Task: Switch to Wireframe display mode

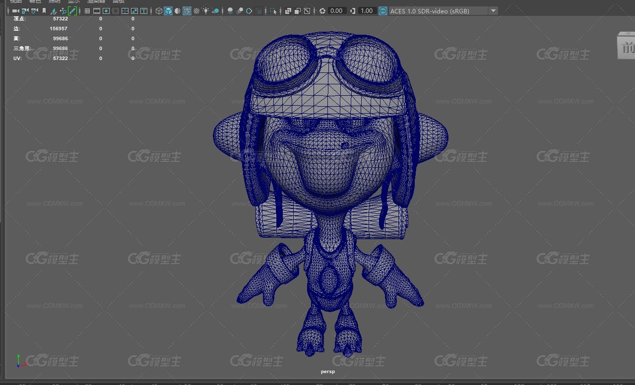Action: pyautogui.click(x=159, y=11)
